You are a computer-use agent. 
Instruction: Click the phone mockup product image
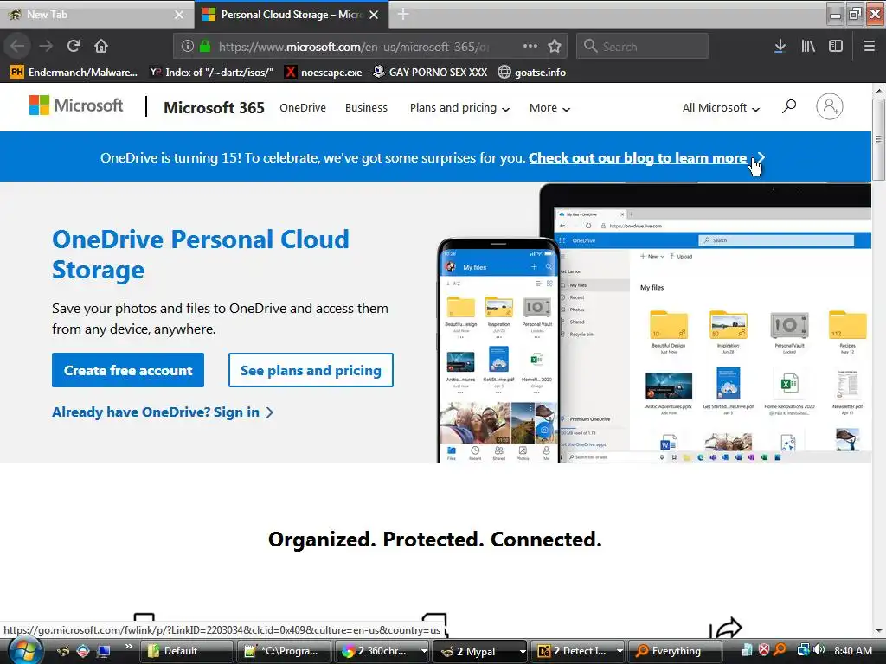[498, 351]
